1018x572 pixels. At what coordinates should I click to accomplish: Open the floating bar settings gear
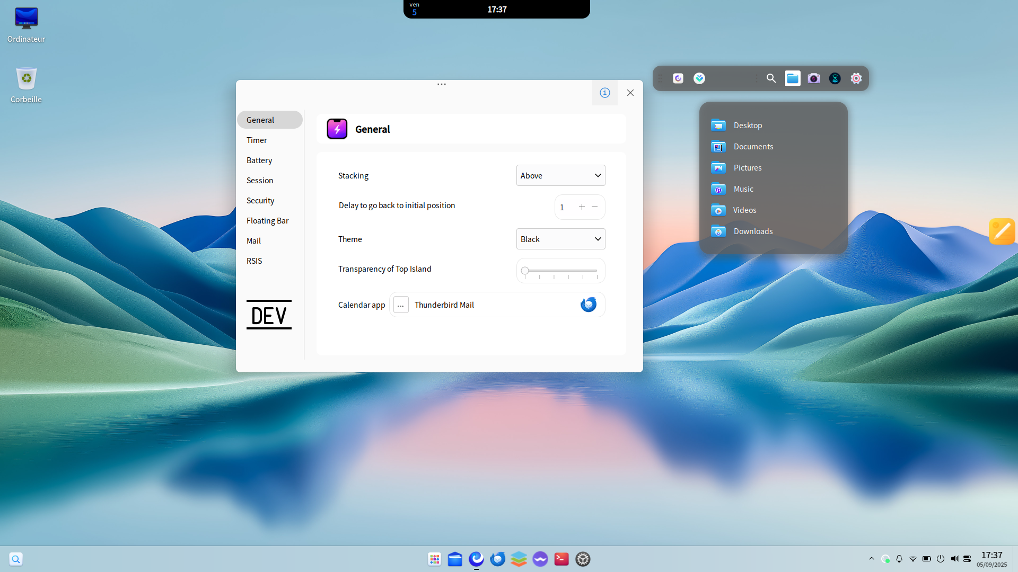[856, 78]
